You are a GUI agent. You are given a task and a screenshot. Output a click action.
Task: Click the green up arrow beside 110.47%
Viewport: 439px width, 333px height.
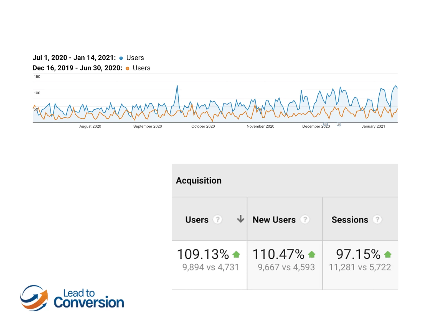point(311,254)
